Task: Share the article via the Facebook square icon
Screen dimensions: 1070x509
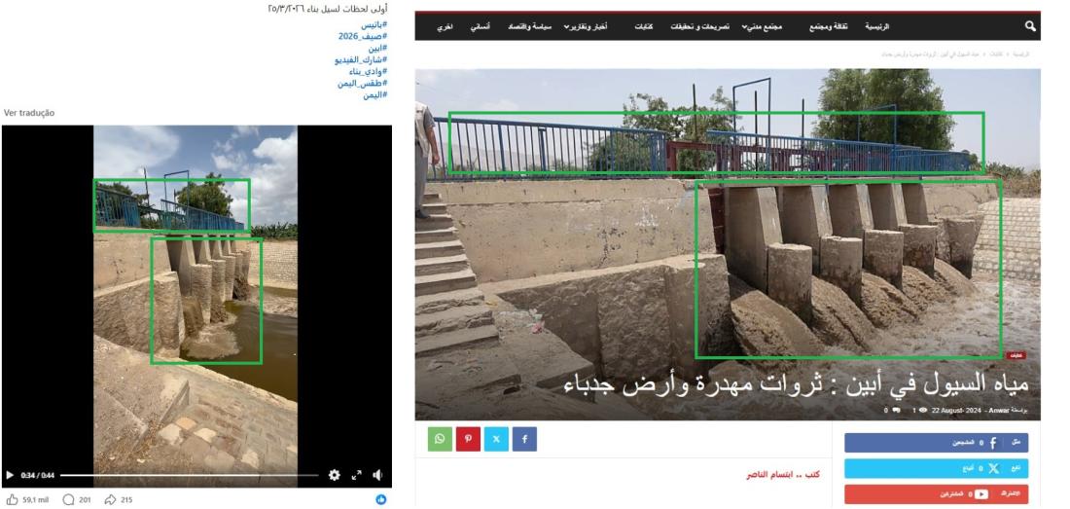Action: (525, 439)
